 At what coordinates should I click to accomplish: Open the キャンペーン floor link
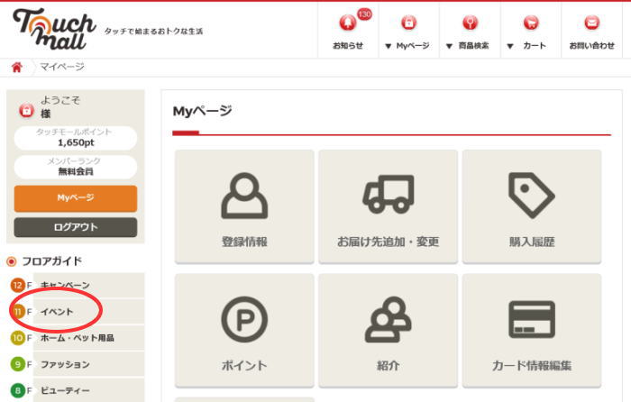[65, 286]
